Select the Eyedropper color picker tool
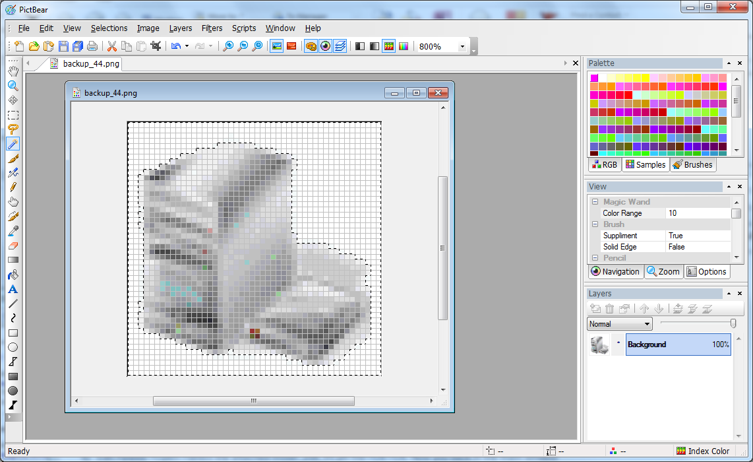 tap(13, 231)
